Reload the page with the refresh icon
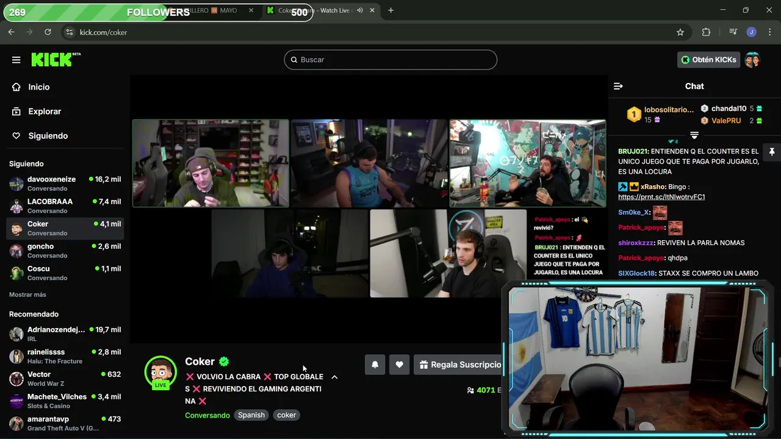The height and width of the screenshot is (439, 781). point(48,32)
